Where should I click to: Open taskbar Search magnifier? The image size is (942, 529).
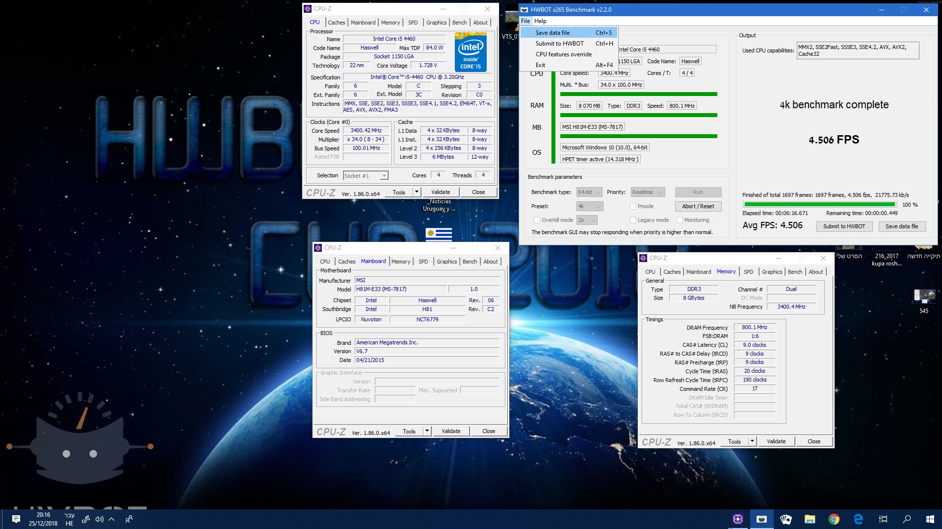tap(906, 519)
